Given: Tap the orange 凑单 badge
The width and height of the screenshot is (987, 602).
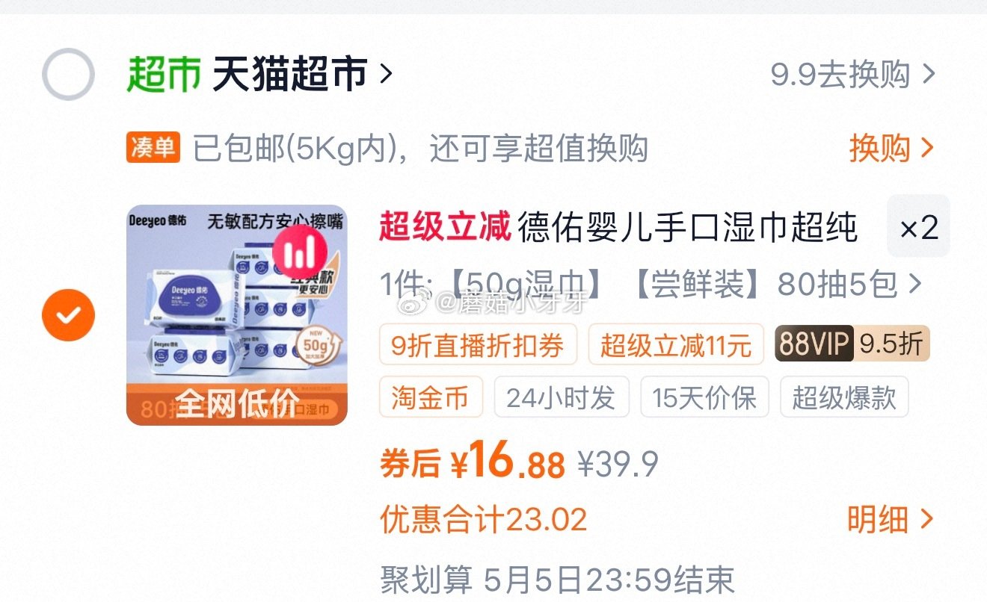Looking at the screenshot, I should tap(153, 148).
